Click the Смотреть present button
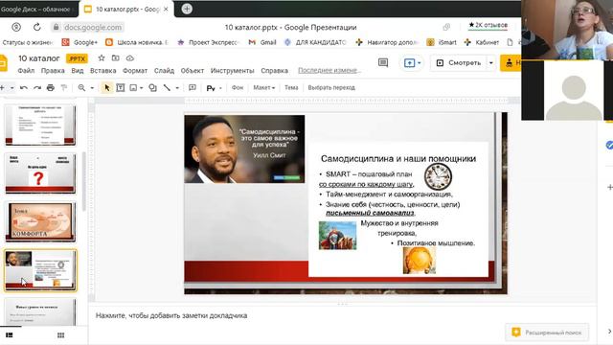This screenshot has width=613, height=345. point(458,62)
